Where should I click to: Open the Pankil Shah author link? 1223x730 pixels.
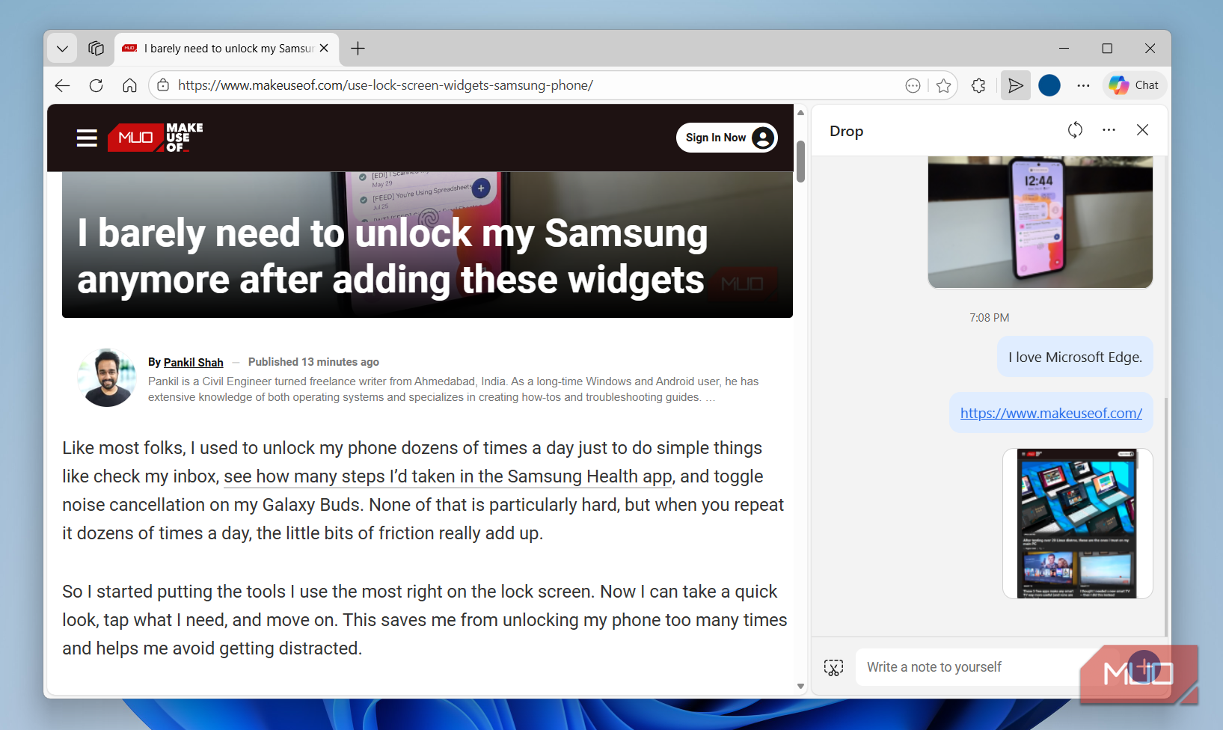(x=194, y=362)
